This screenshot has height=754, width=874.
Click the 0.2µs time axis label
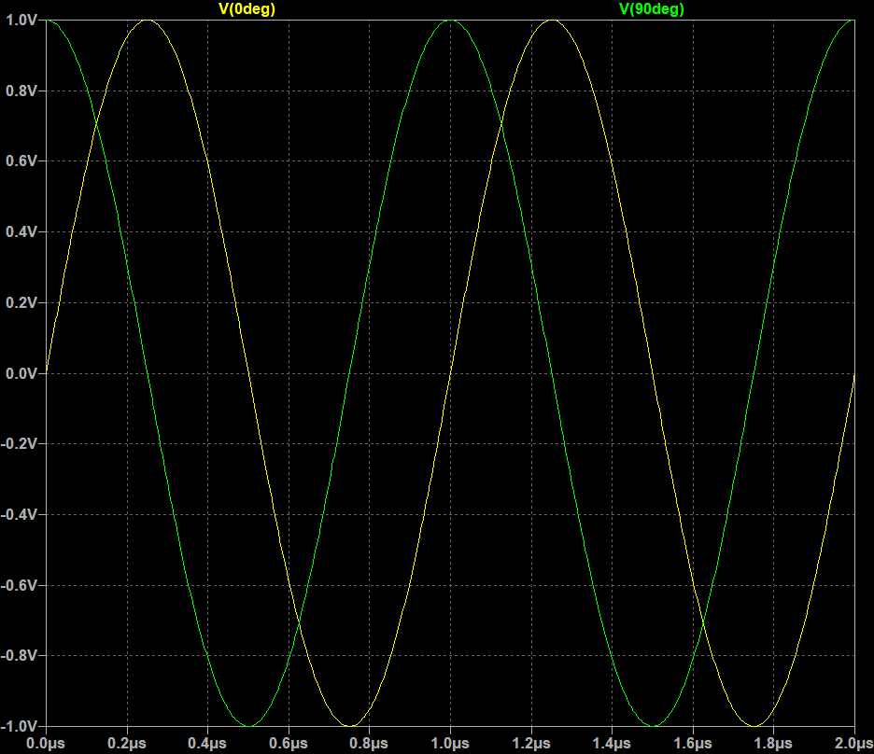pyautogui.click(x=126, y=743)
